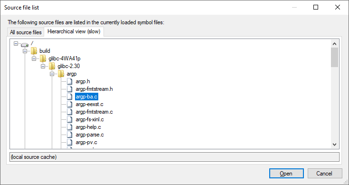This screenshot has width=349, height=185.
Task: Select Hierarchical view (slow) tab
Action: pyautogui.click(x=74, y=31)
